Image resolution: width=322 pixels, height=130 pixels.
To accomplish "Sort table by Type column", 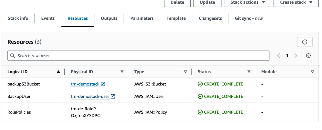I will pos(185,72).
